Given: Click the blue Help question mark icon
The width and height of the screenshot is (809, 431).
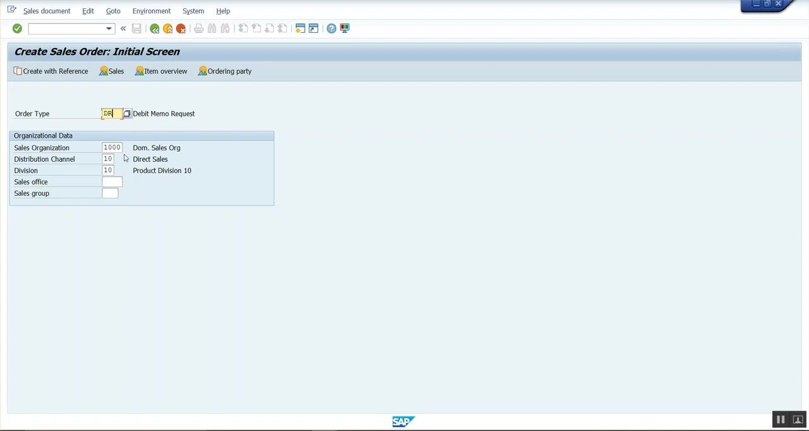Looking at the screenshot, I should 331,28.
